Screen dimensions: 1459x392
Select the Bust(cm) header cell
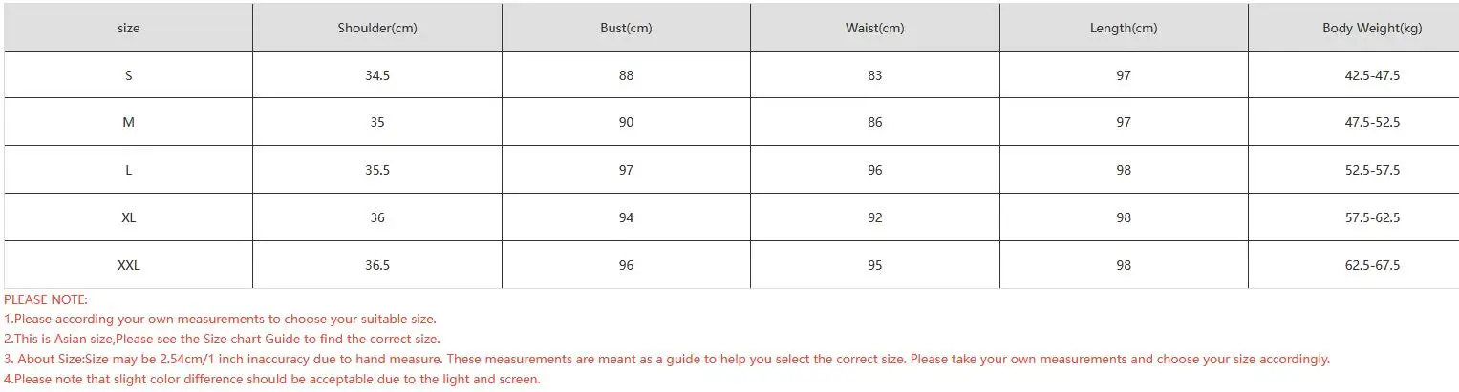tap(626, 29)
